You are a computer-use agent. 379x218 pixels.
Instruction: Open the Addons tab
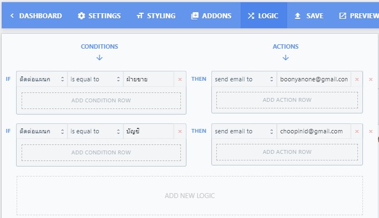pyautogui.click(x=211, y=15)
